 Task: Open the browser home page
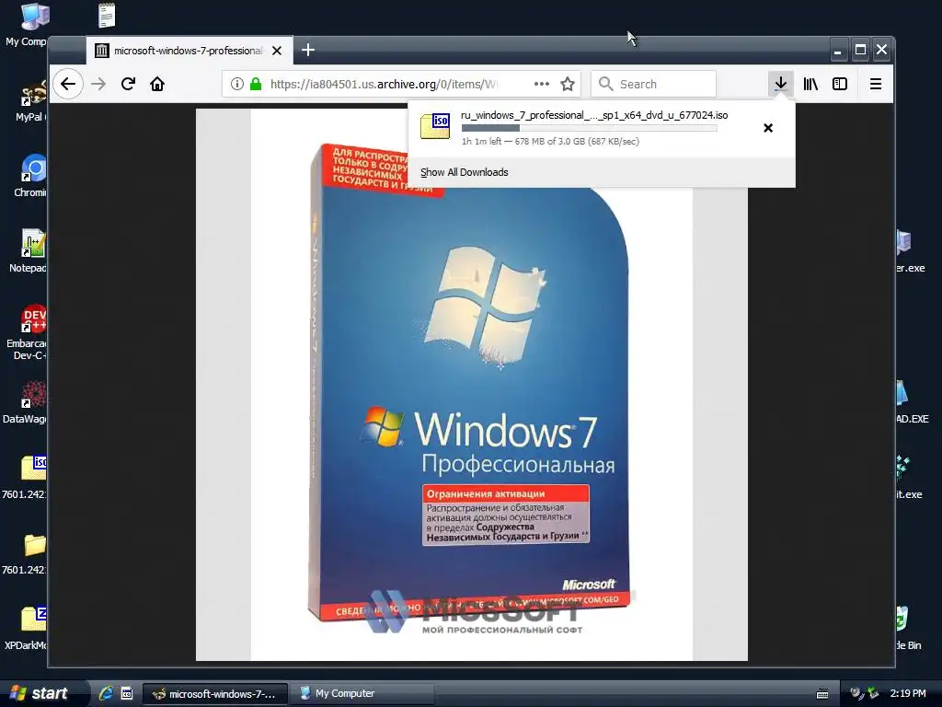[x=157, y=84]
